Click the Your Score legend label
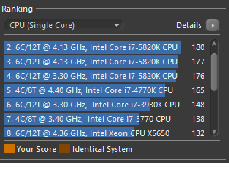 (37, 149)
